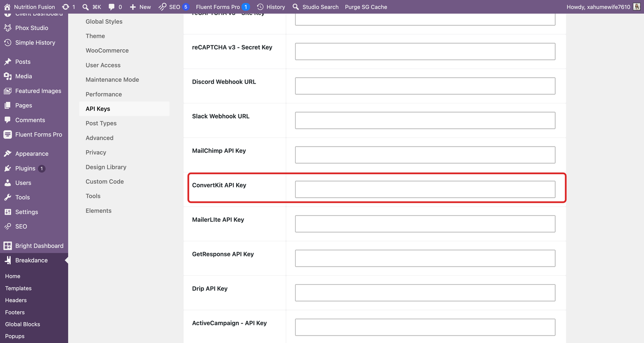
Task: Open the comments bubble in admin bar
Action: [111, 7]
